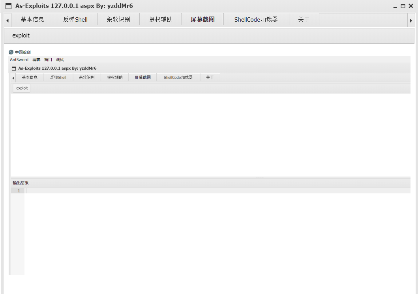
Task: Click the 中国蚁剑 title text
Action: point(22,52)
